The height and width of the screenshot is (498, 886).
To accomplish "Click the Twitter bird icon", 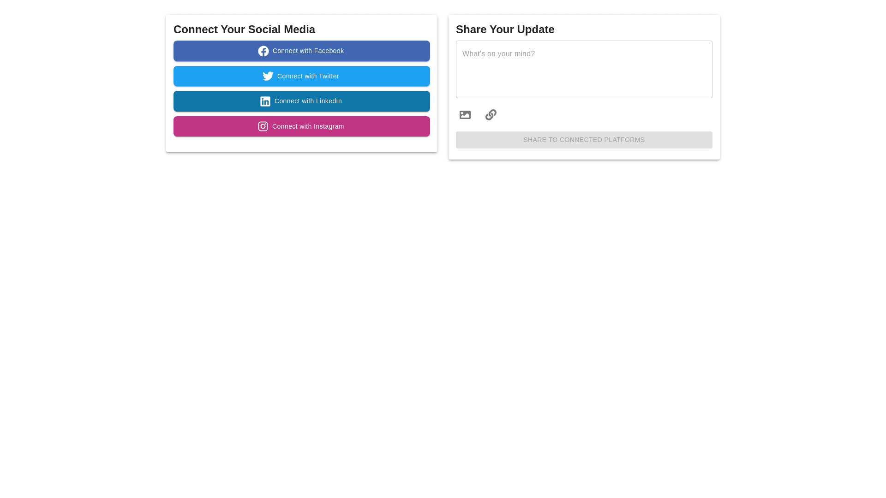I will click(x=268, y=76).
